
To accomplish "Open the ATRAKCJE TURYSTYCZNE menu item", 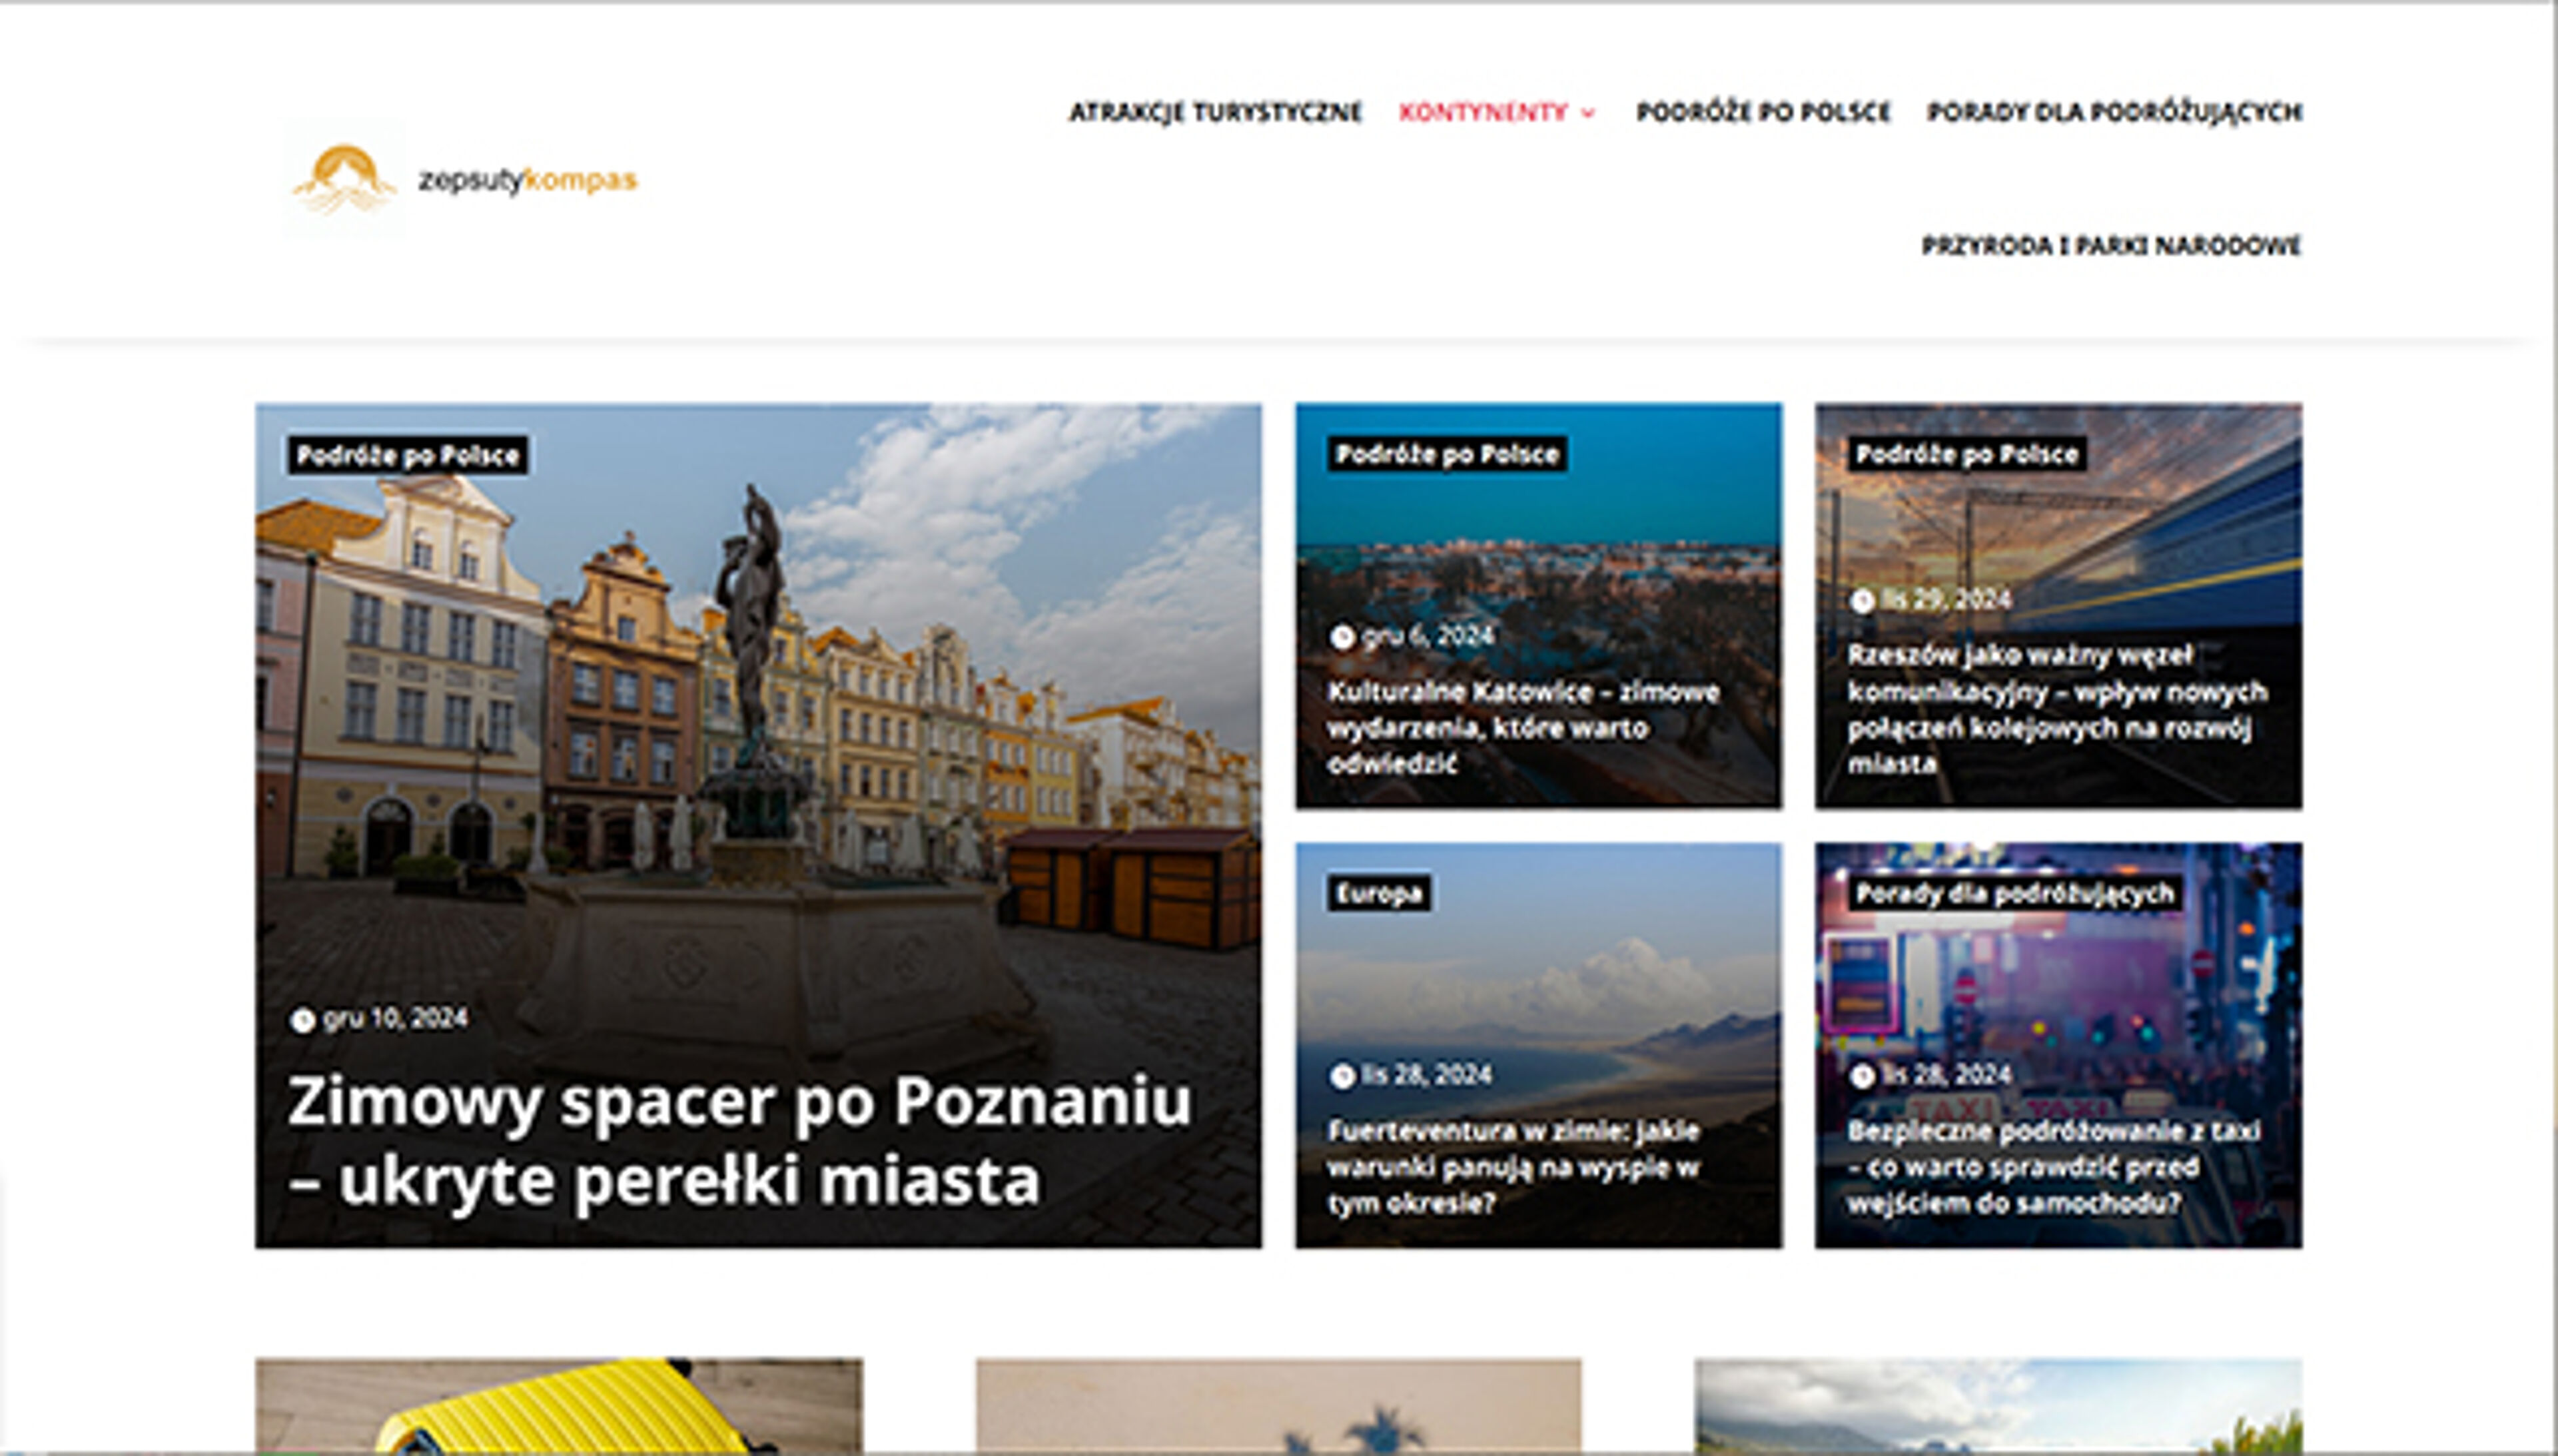I will point(1215,113).
